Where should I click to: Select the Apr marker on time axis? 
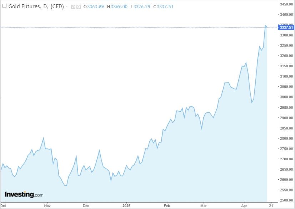244,206
